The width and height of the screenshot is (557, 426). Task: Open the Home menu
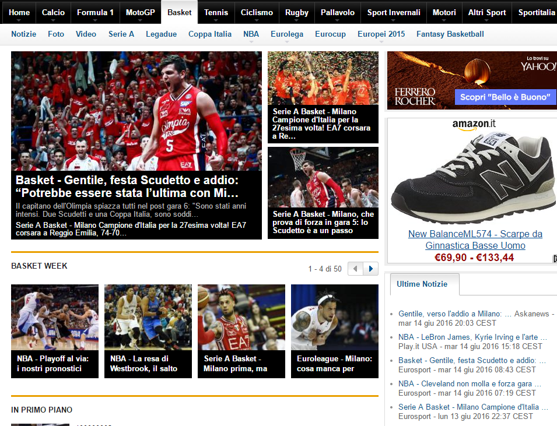(19, 12)
